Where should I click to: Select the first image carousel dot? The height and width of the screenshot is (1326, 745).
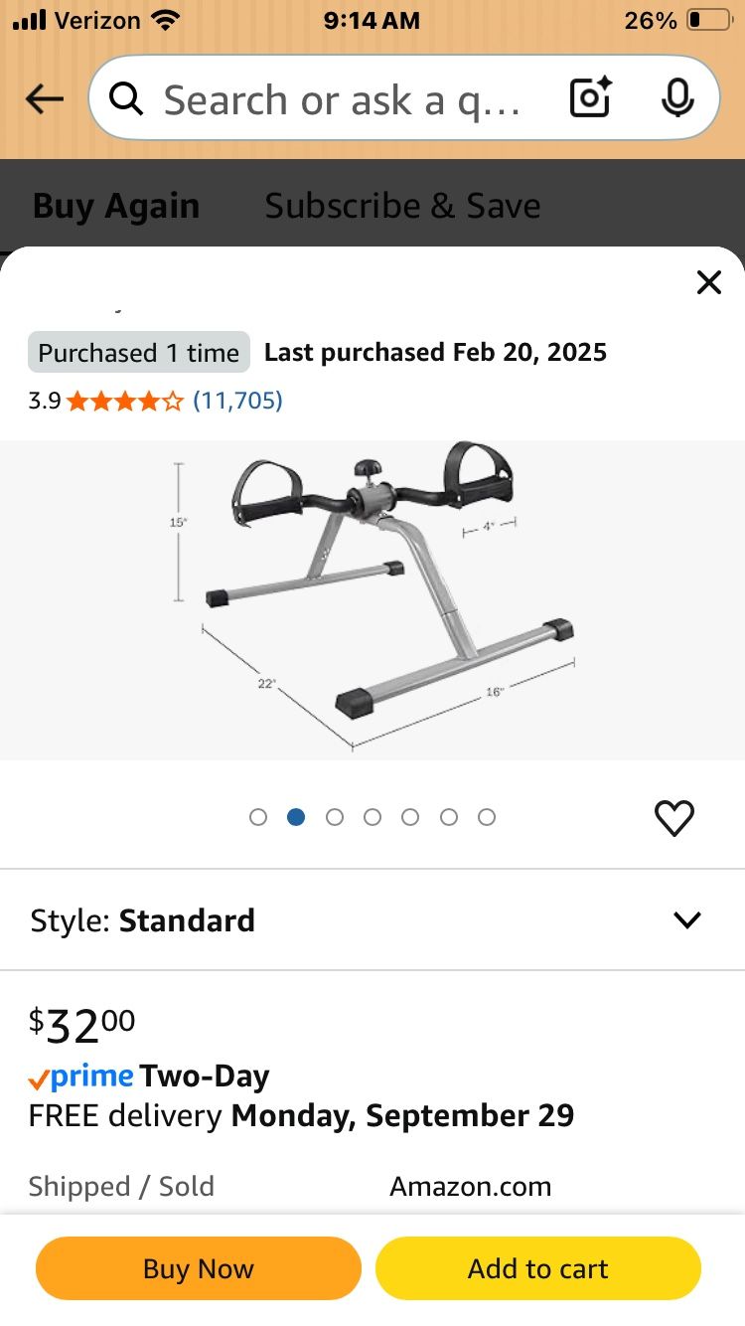click(258, 817)
